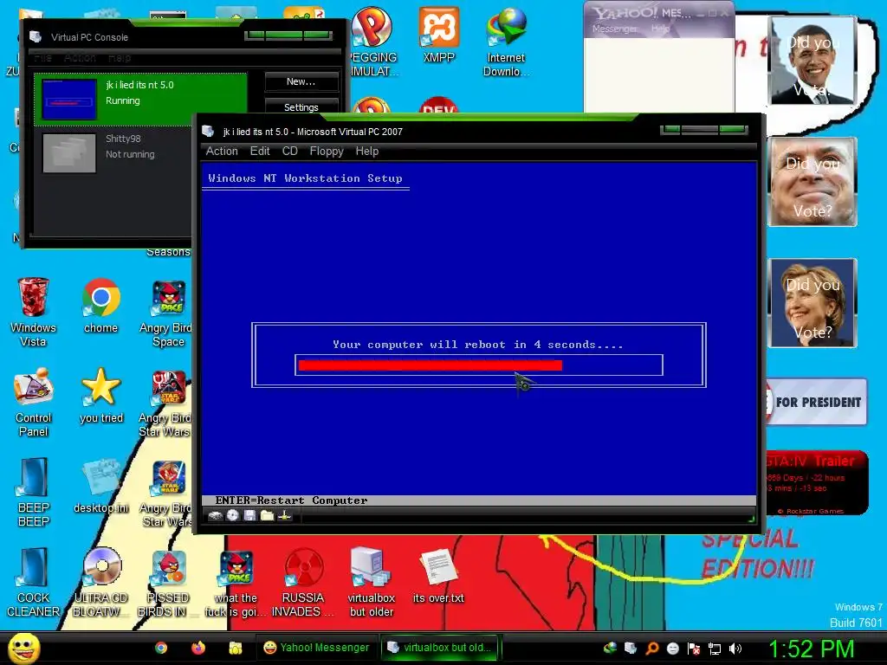Click the volume speaker tray icon
The image size is (887, 665).
point(735,648)
